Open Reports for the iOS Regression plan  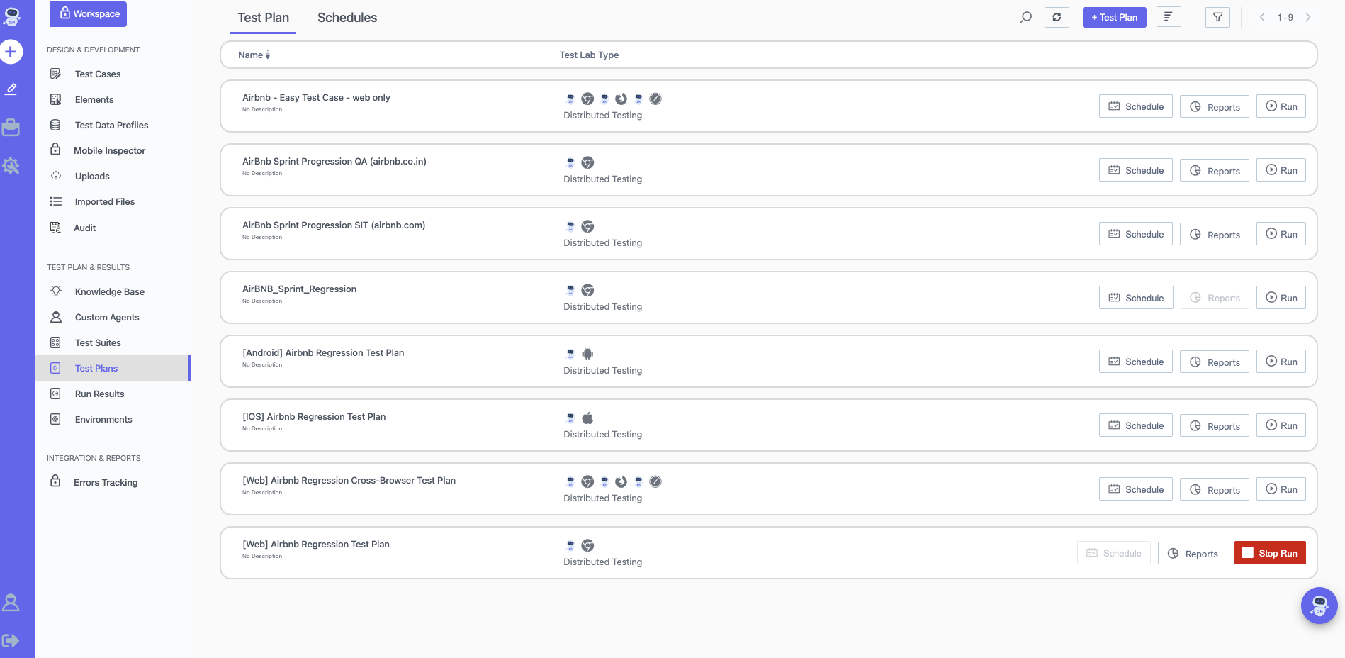click(1214, 426)
